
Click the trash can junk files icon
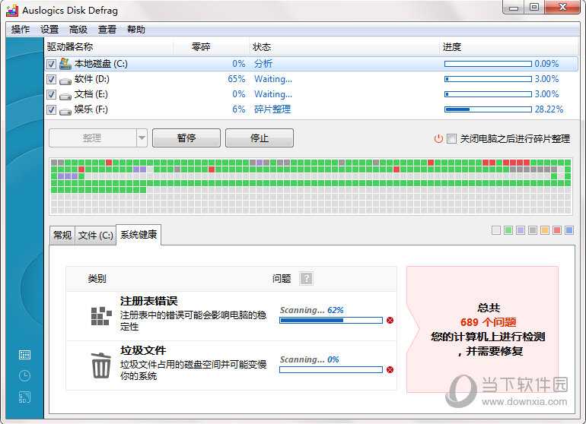(x=101, y=365)
